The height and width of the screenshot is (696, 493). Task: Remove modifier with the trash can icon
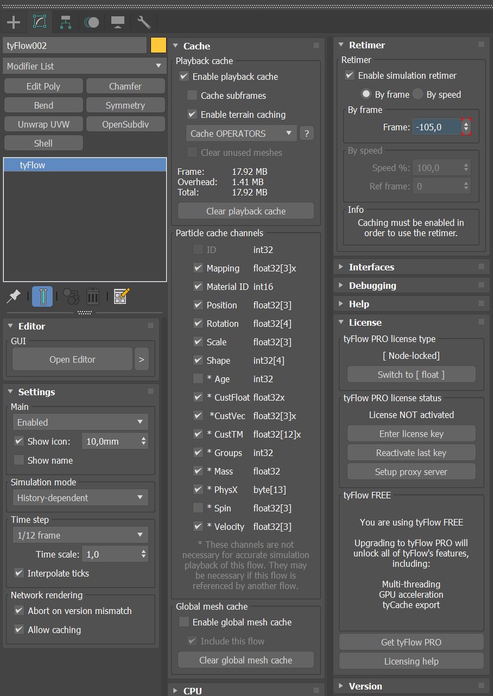93,296
